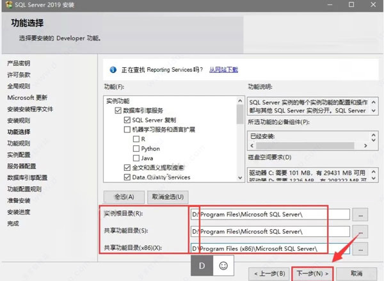Check the R language checkbox
This screenshot has width=384, height=281.
136,139
